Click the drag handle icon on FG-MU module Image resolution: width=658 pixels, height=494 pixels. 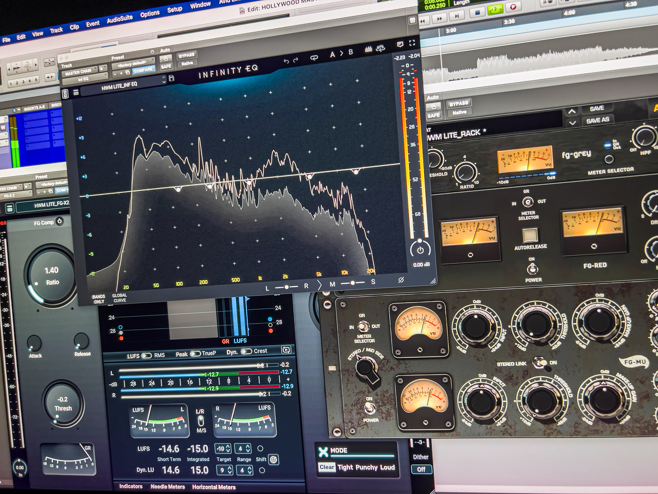click(x=332, y=368)
